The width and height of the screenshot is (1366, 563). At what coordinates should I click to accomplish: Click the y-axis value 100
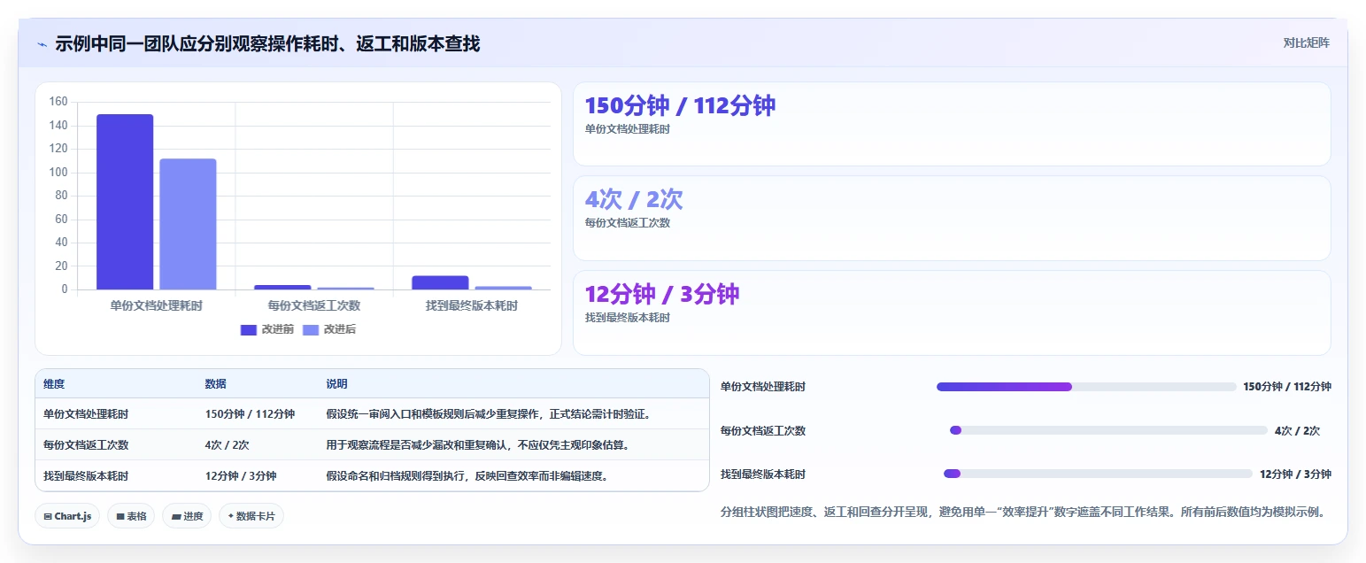tap(58, 172)
